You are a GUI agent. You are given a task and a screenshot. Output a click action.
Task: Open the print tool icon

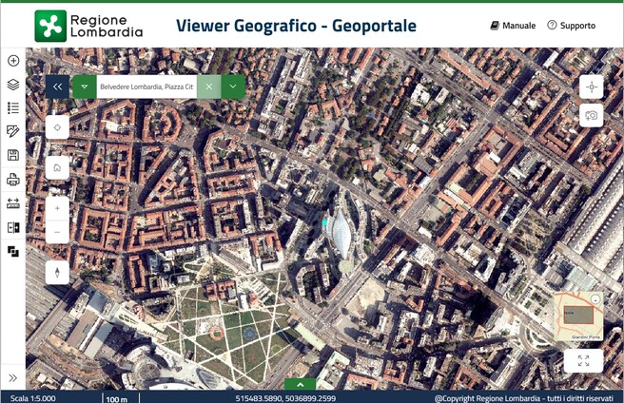coord(13,180)
